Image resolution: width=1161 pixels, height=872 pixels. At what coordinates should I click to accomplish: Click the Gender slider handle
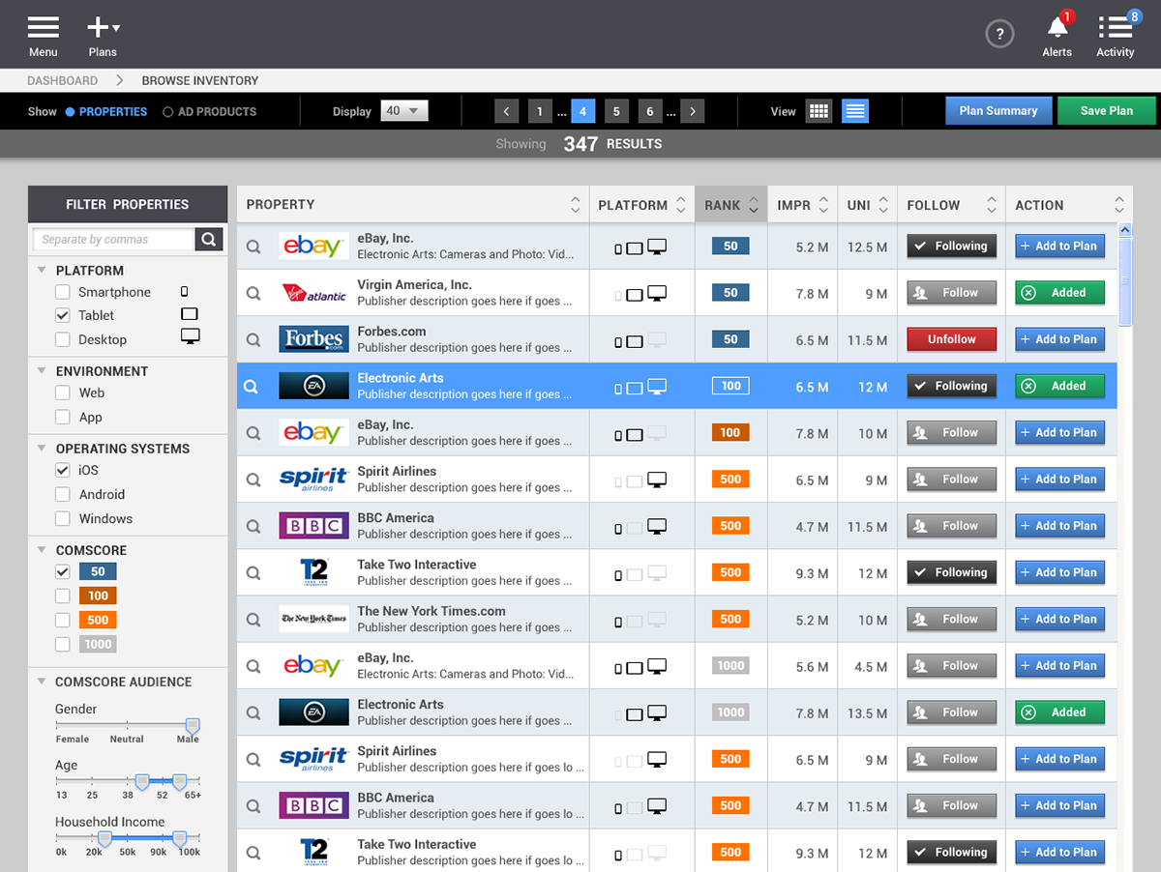[x=193, y=726]
